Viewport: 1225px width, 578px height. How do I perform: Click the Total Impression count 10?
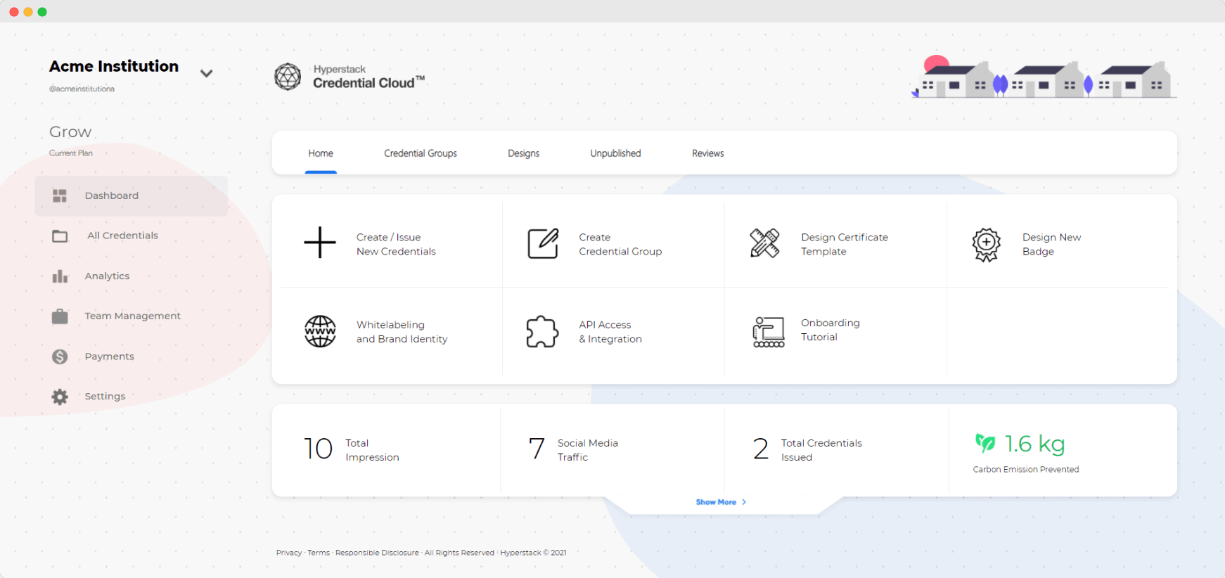(318, 449)
